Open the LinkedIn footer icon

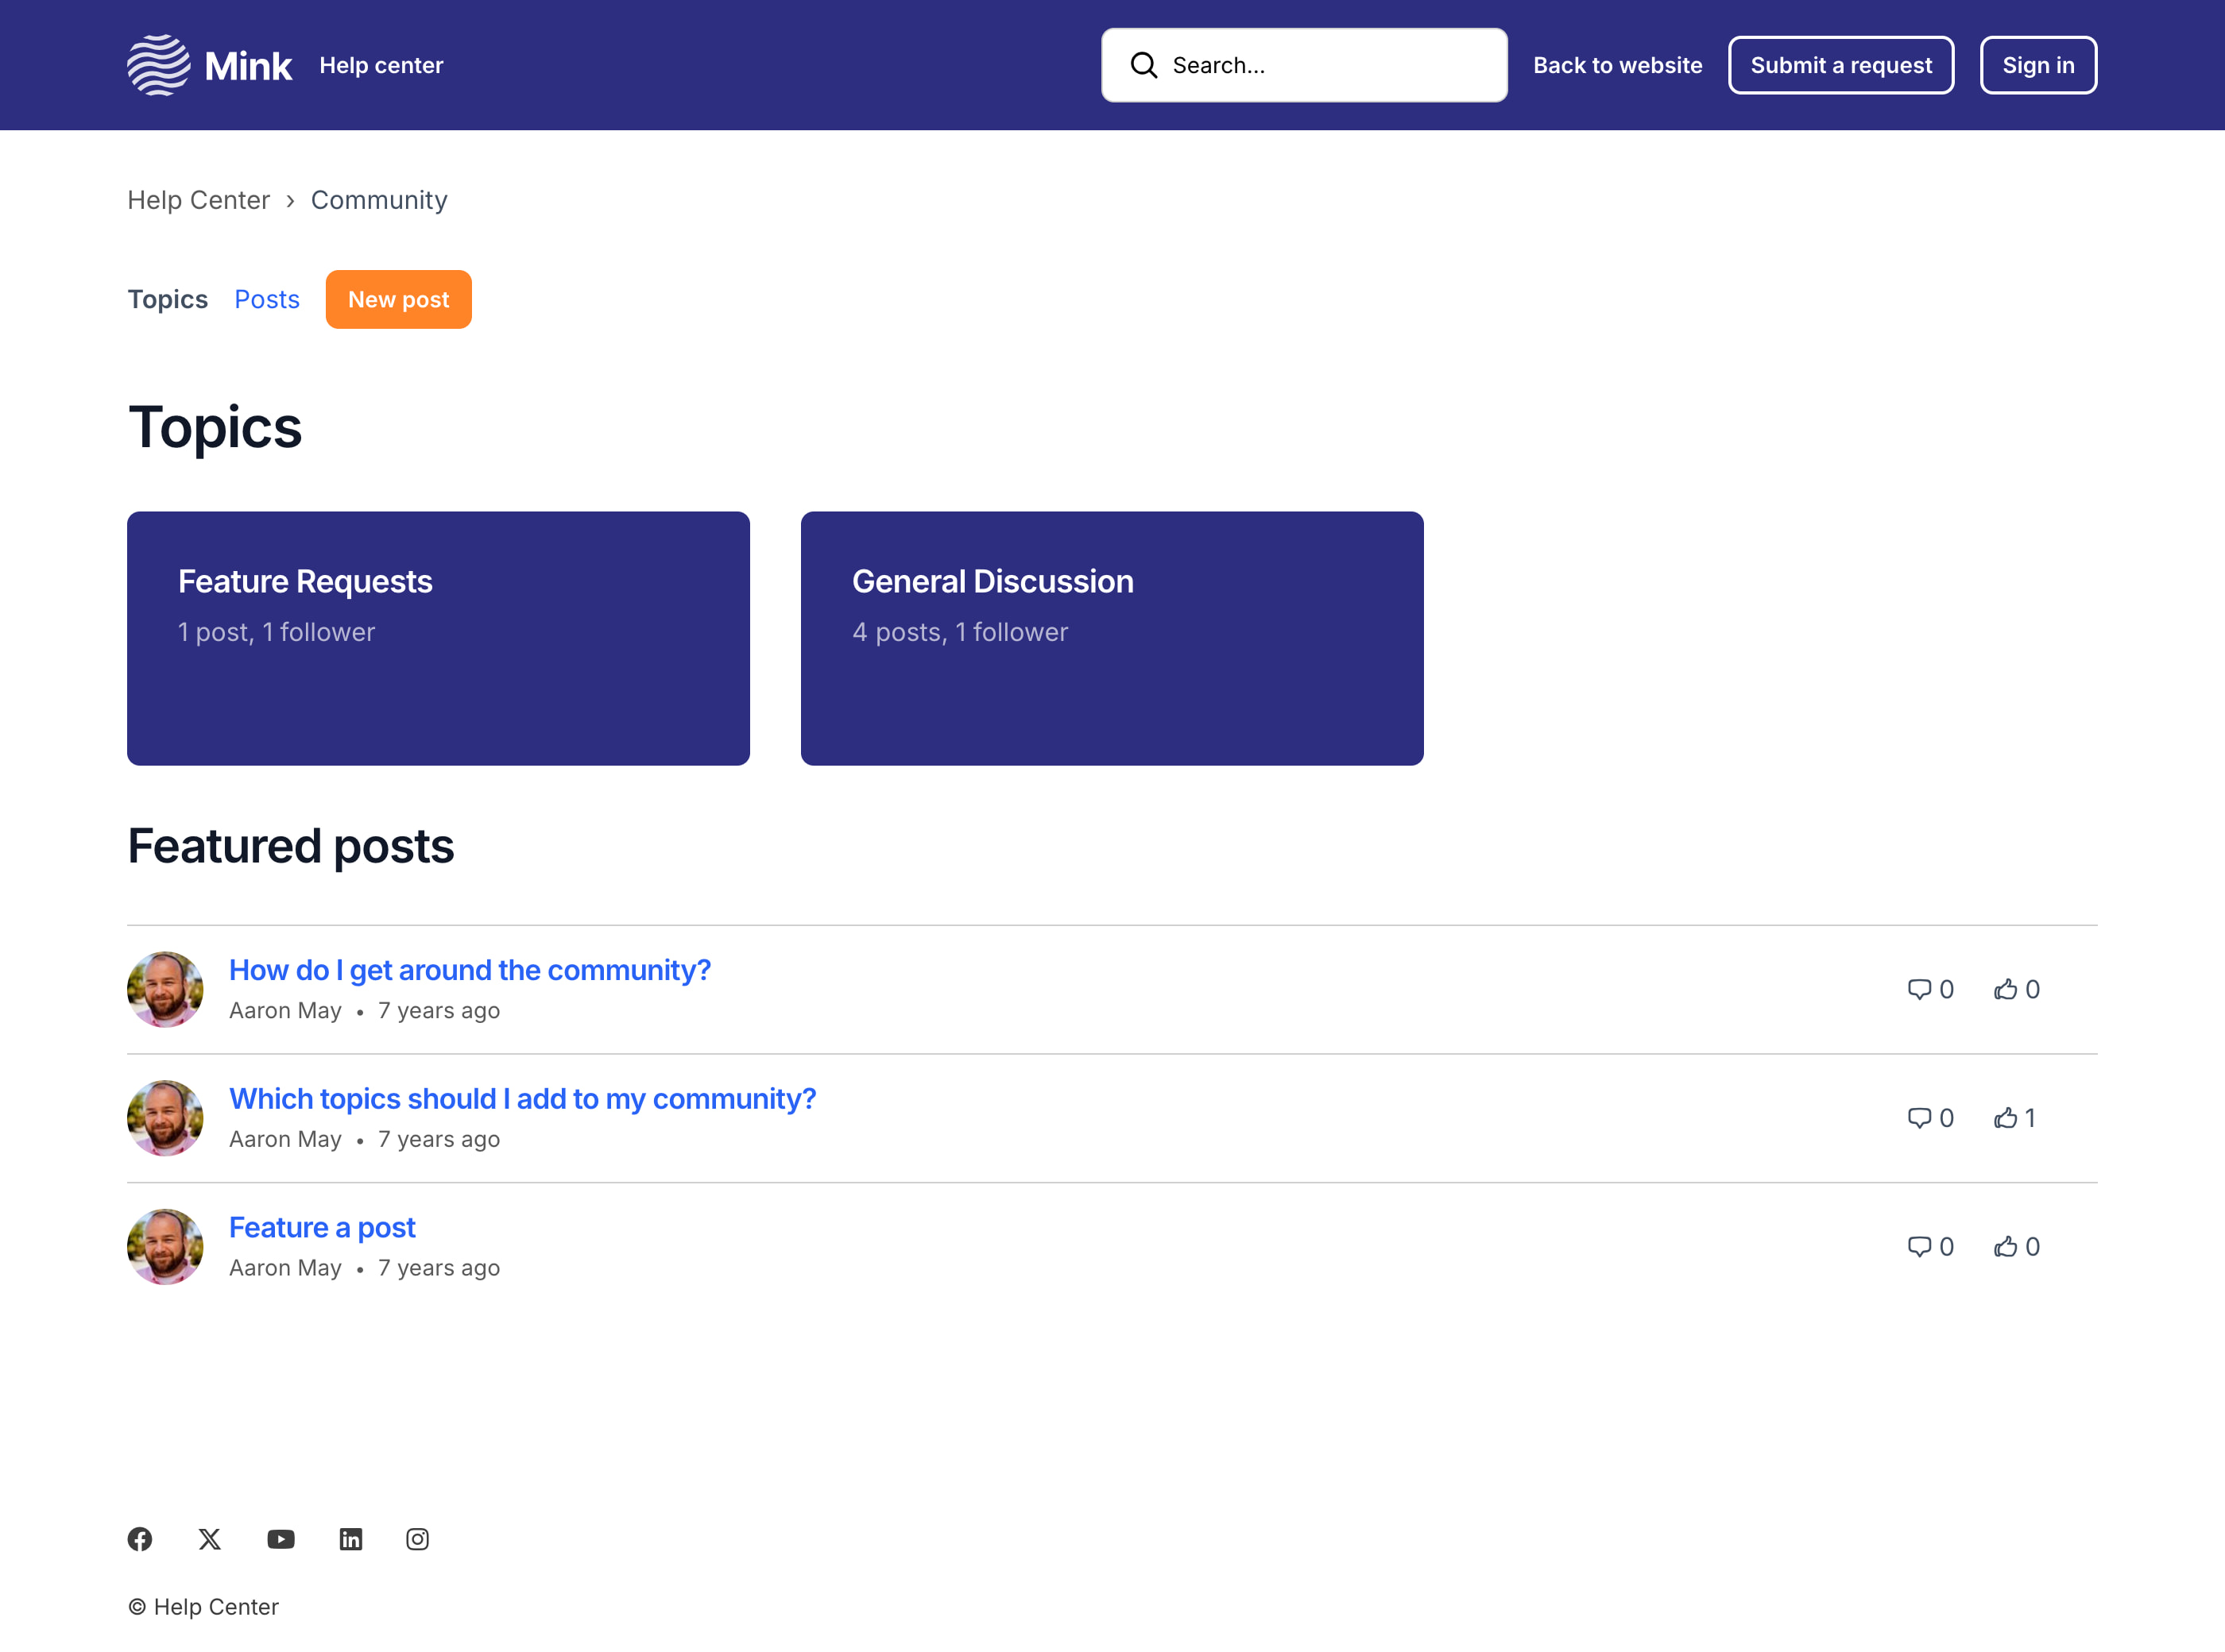coord(350,1539)
